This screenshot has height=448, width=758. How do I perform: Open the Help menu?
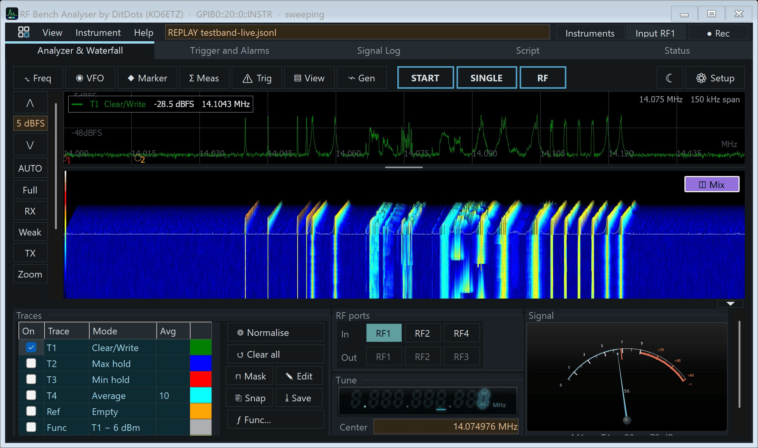[144, 33]
